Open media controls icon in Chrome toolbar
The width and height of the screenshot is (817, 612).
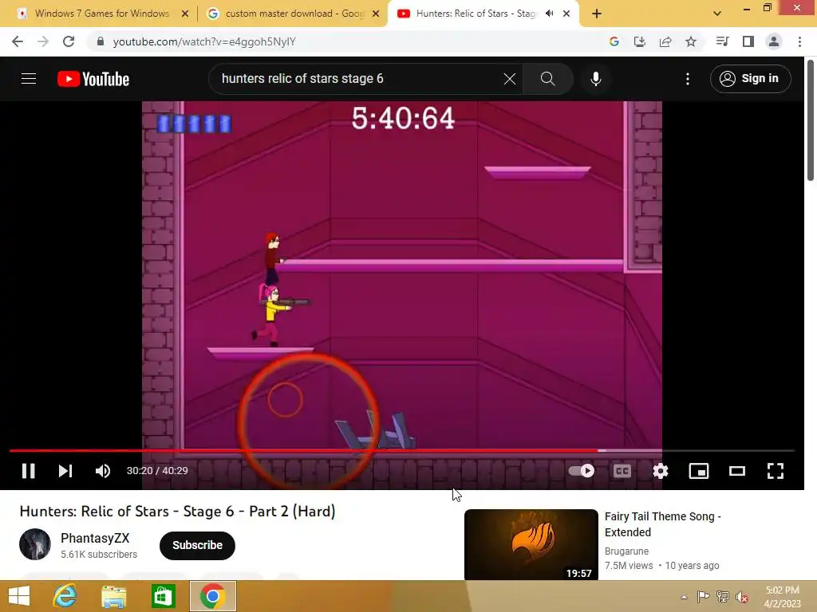[722, 41]
